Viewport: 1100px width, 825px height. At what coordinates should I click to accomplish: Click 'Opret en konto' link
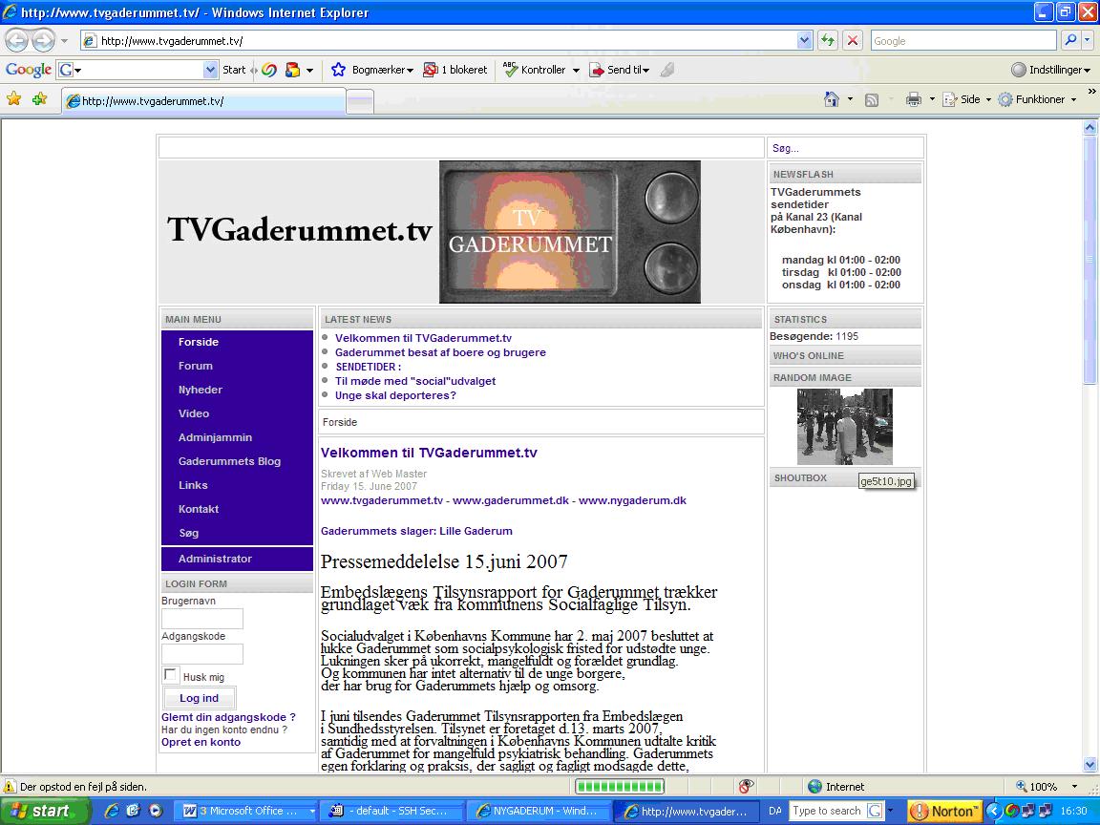[x=201, y=742]
